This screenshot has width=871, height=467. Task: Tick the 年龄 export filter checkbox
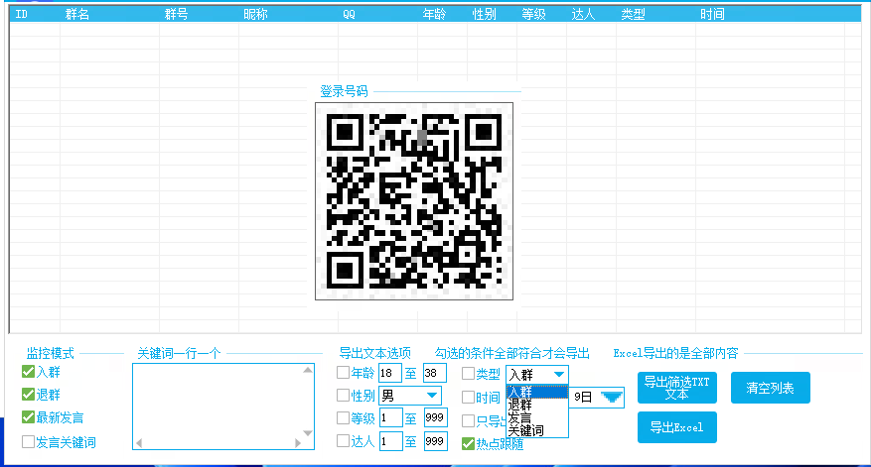click(x=343, y=373)
